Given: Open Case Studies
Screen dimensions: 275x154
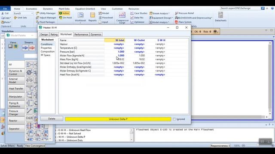Looking at the screenshot, I should (x=139, y=13).
